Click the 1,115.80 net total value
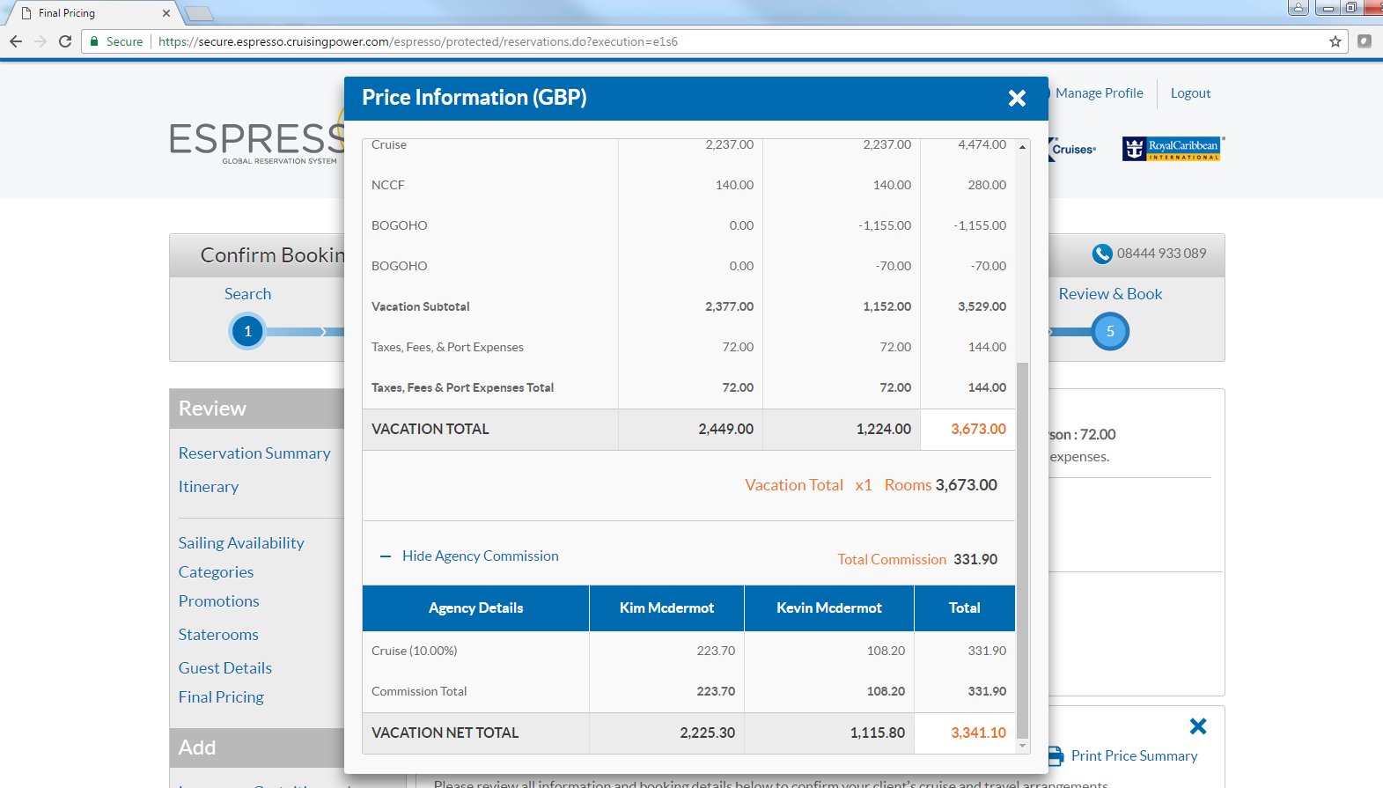 tap(878, 733)
